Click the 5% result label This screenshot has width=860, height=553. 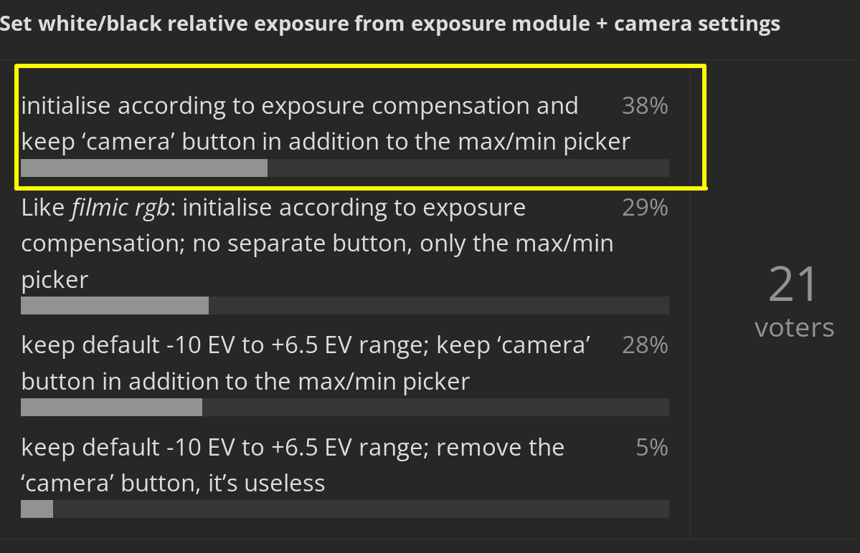[651, 448]
